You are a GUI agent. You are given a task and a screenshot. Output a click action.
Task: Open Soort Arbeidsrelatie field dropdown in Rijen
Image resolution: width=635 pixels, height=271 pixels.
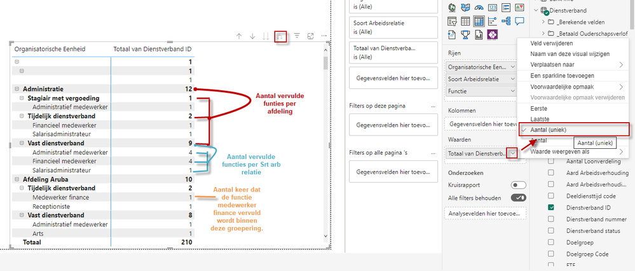513,79
